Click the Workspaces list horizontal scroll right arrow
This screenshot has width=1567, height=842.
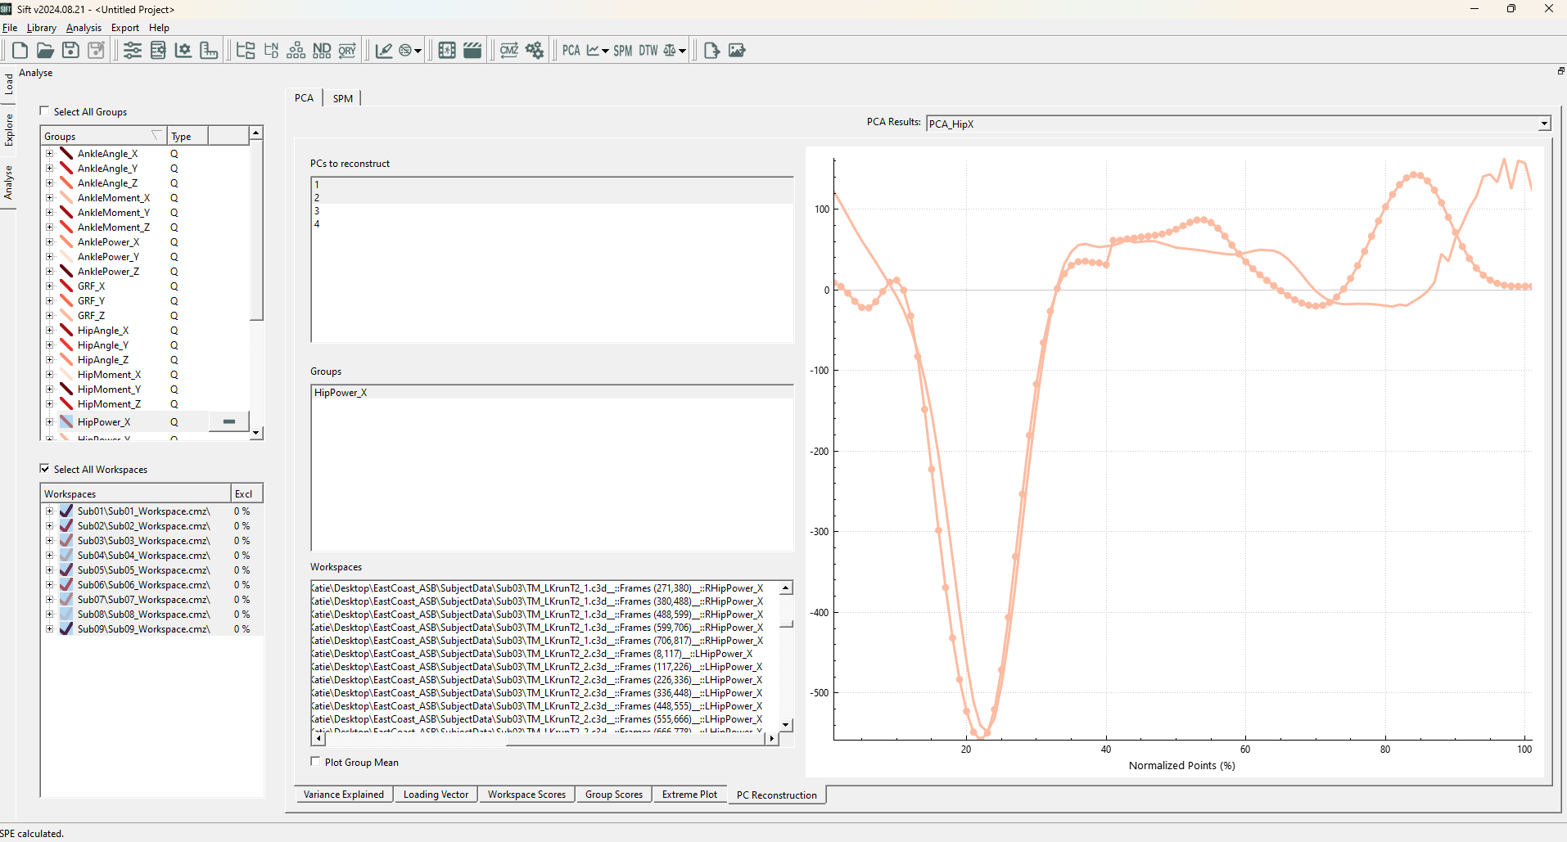coord(771,738)
